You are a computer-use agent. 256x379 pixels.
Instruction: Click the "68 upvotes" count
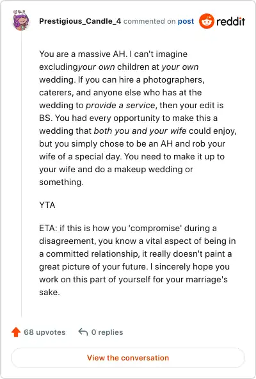tap(44, 332)
